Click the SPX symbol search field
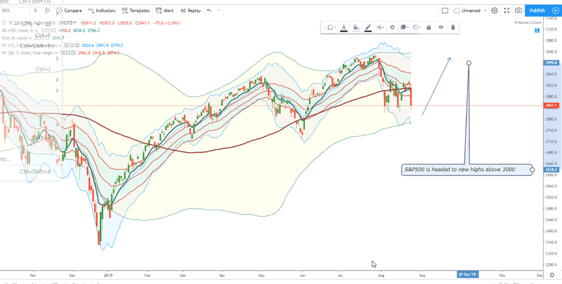 pyautogui.click(x=14, y=11)
